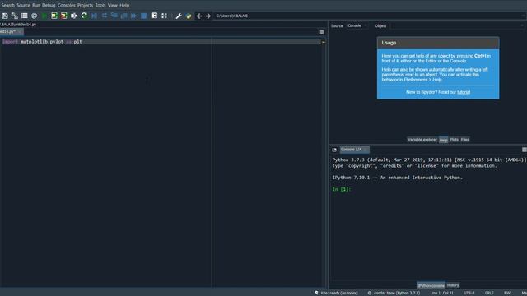Viewport: 527px width, 296px height.
Task: Click the Debug file icon
Action: 94,16
